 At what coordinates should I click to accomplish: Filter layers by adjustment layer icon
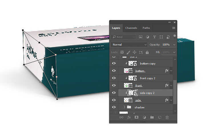(147, 37)
